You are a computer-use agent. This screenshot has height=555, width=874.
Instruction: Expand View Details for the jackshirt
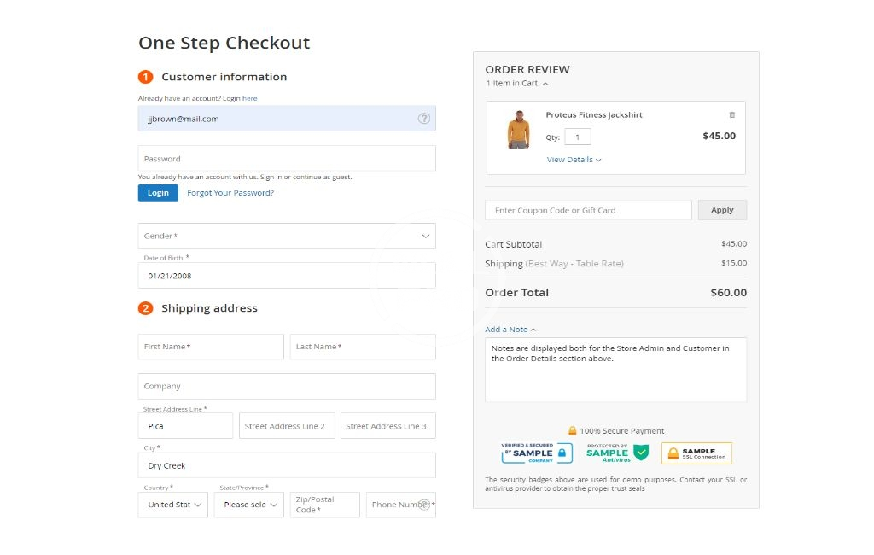(x=574, y=160)
